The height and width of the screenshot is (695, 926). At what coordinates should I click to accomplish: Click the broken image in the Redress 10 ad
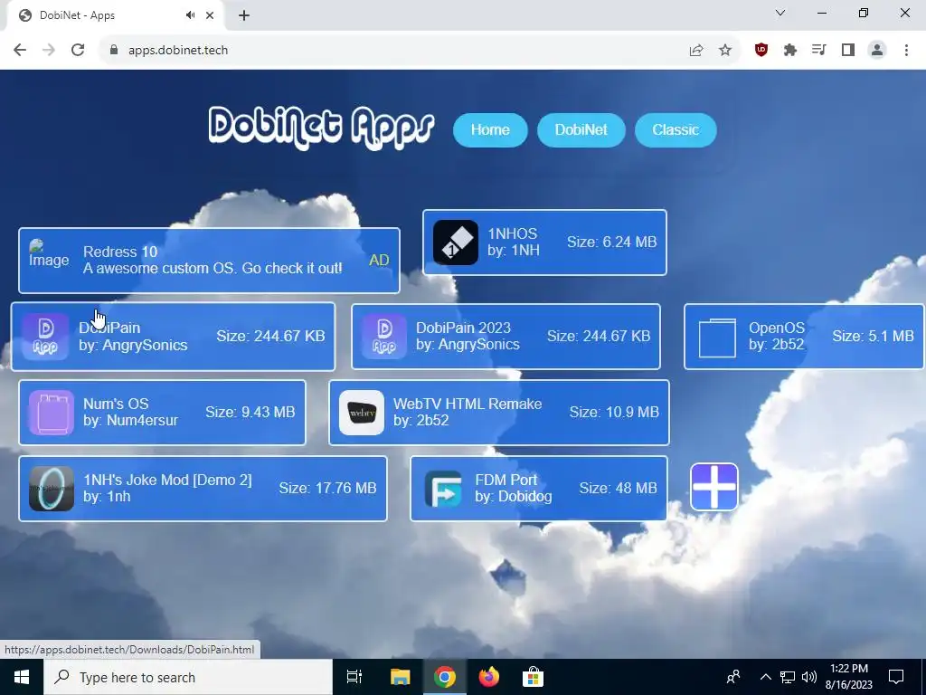pos(49,253)
